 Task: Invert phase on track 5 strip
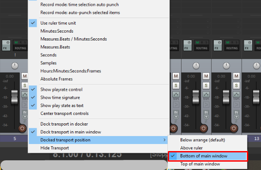tap(25, 104)
